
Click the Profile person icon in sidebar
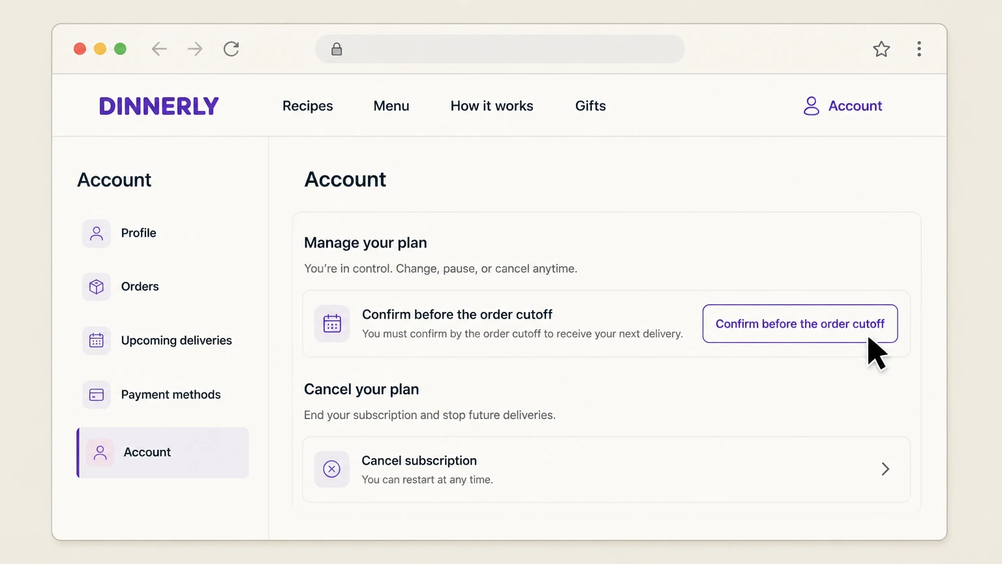coord(97,233)
